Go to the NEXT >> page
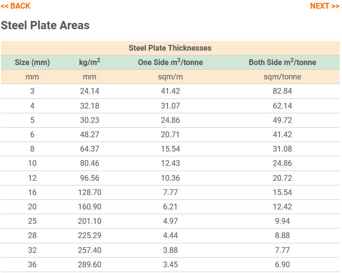This screenshot has width=342, height=273. [x=324, y=6]
